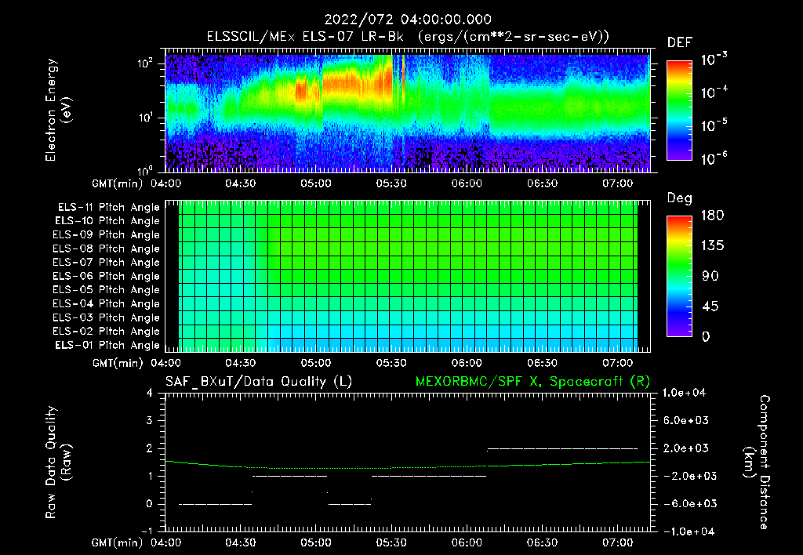
Task: Select the 10^-3 DEF scale value
Action: pos(714,60)
